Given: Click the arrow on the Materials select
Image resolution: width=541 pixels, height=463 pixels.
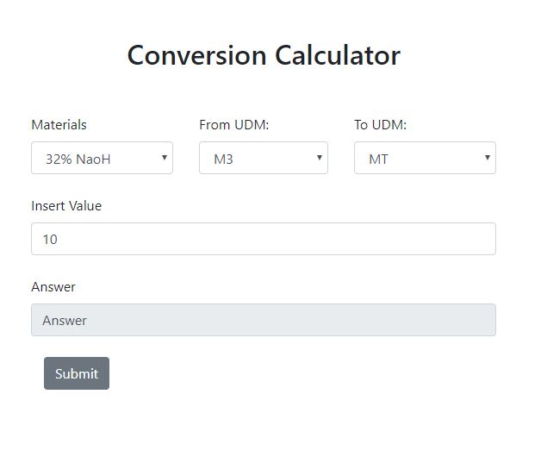Looking at the screenshot, I should [x=164, y=158].
